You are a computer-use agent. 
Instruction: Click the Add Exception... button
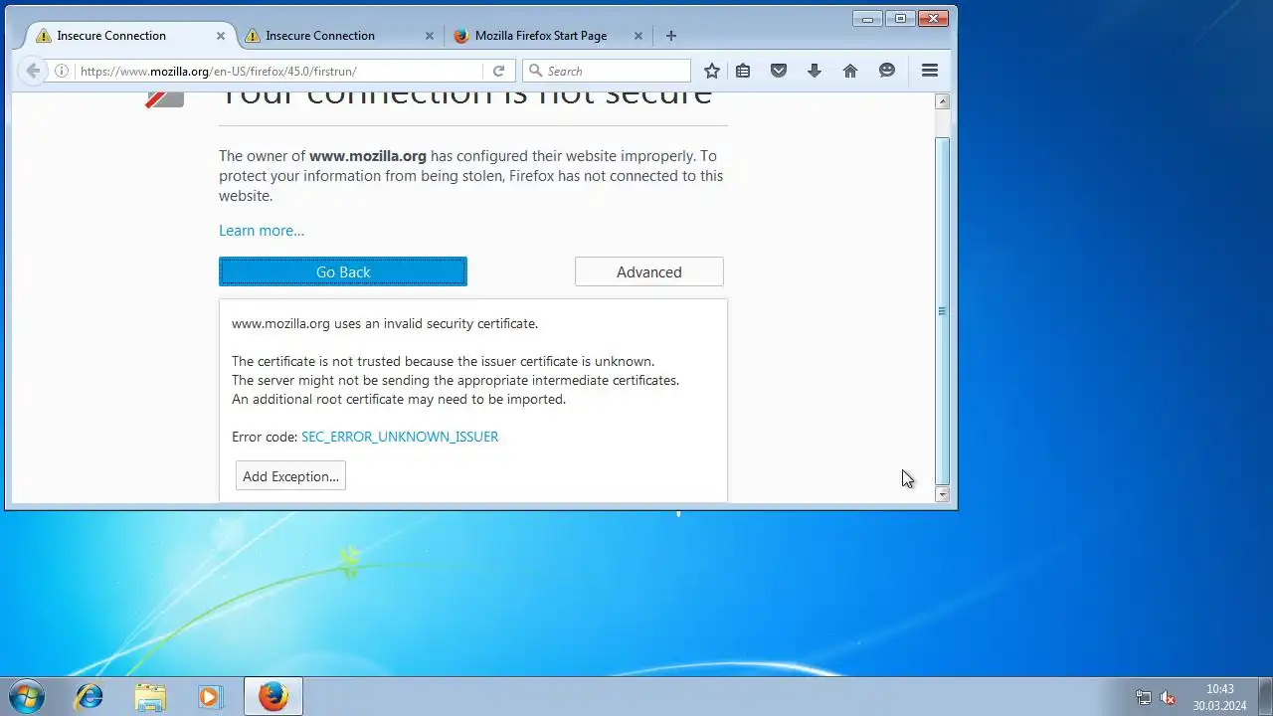pyautogui.click(x=290, y=476)
